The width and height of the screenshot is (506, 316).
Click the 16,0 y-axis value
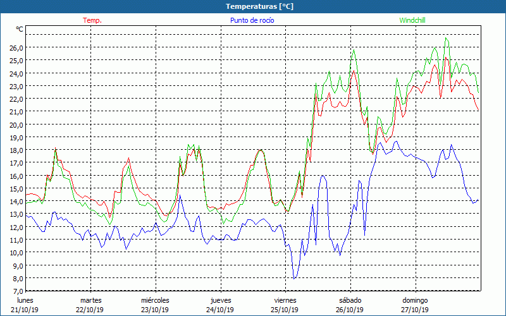coord(16,176)
